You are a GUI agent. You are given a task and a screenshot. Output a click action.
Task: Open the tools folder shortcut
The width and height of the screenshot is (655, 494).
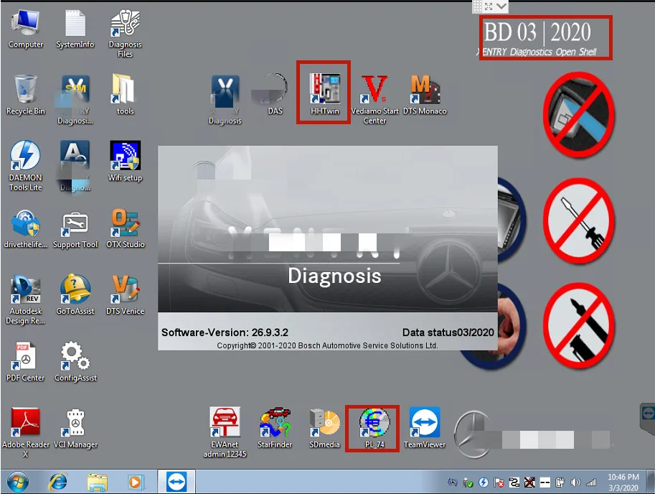pyautogui.click(x=125, y=95)
